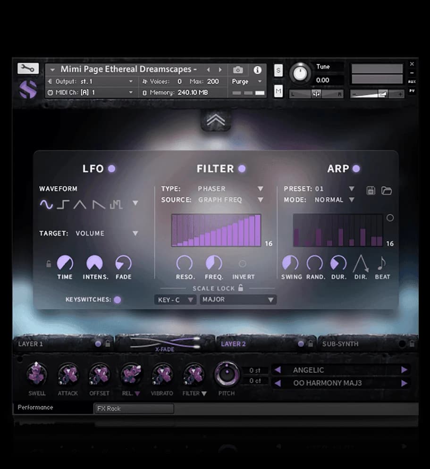Click the arp DIR direction icon
This screenshot has width=430, height=469.
[361, 264]
